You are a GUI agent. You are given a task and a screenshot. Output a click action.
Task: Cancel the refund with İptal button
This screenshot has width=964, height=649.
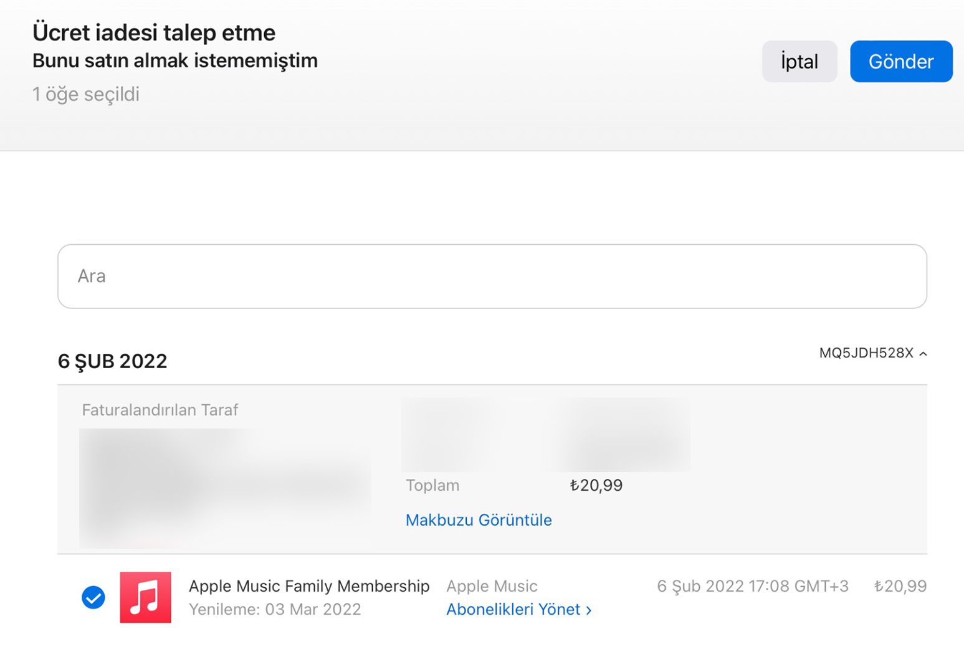point(799,62)
